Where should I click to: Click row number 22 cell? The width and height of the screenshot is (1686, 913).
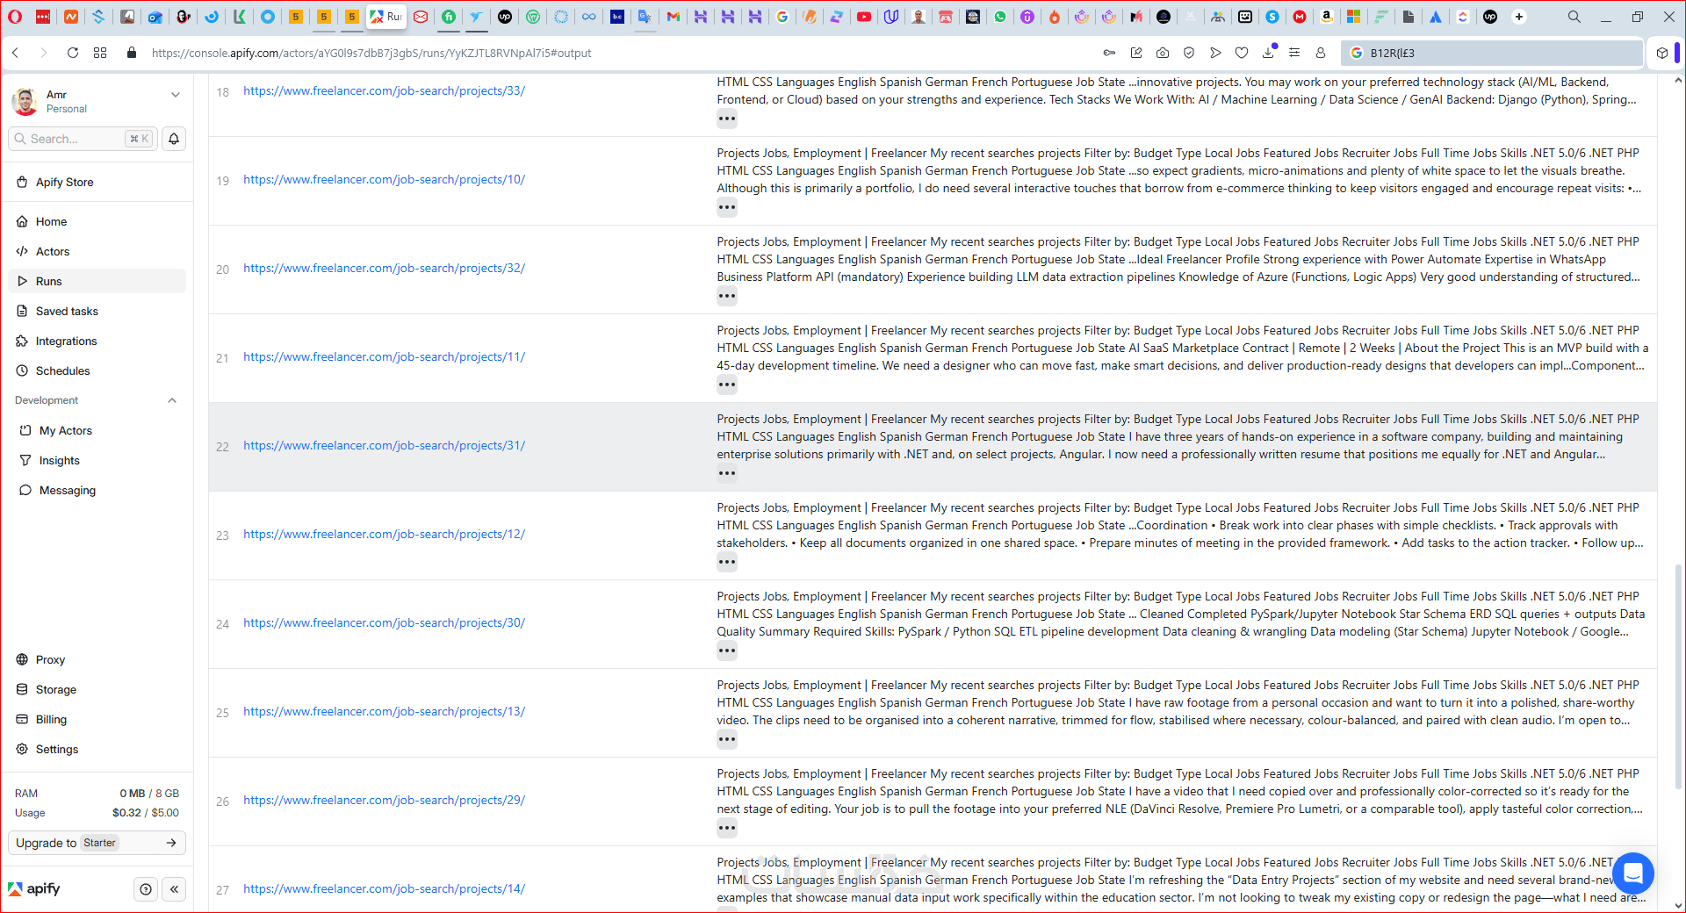[222, 447]
